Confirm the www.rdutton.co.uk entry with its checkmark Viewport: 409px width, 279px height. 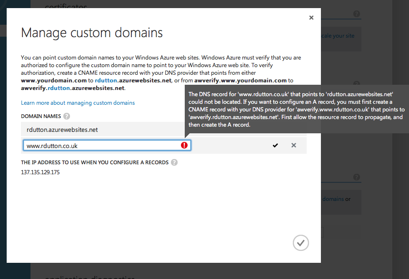pyautogui.click(x=275, y=145)
